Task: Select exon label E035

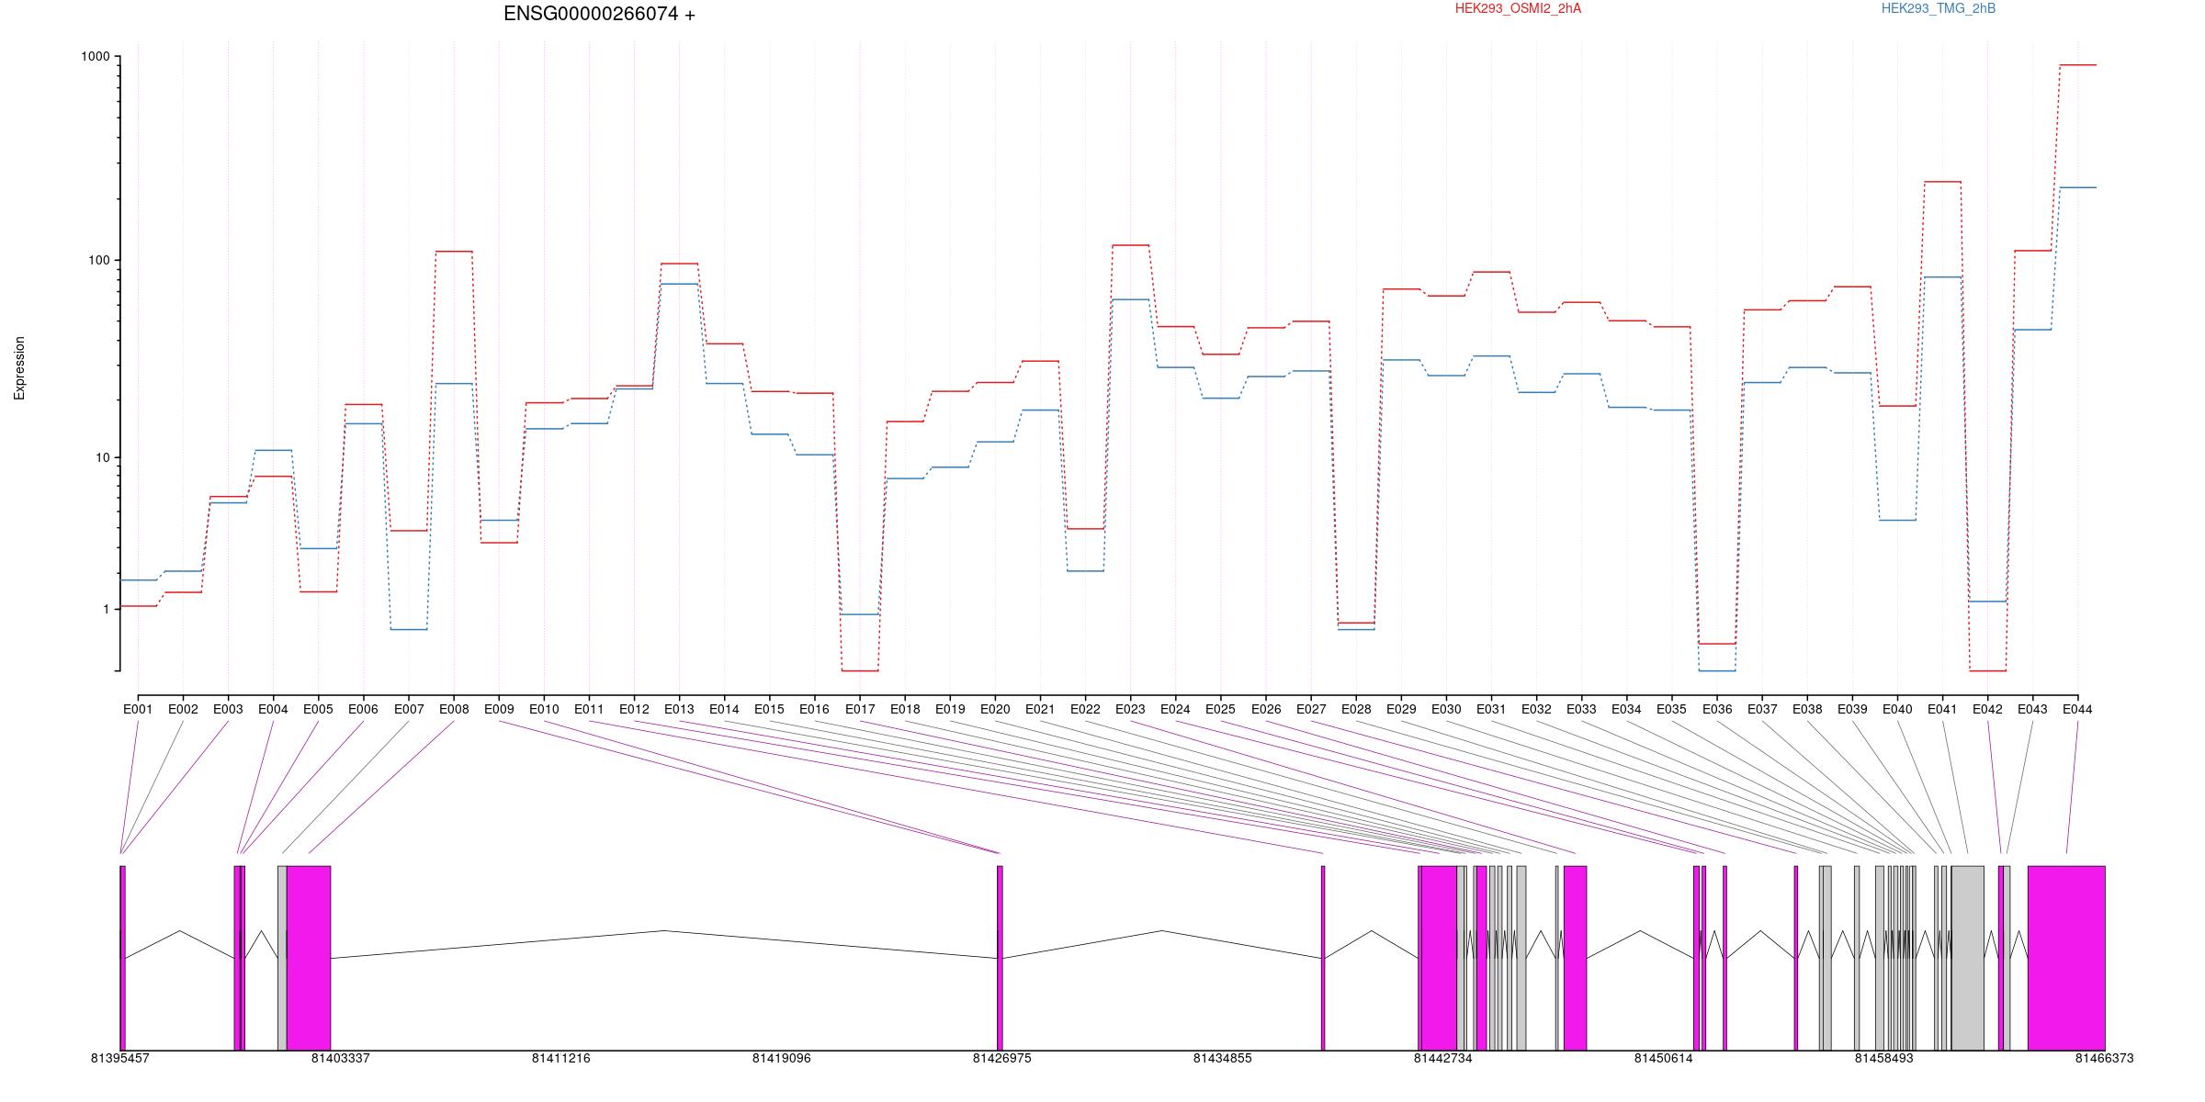Action: (1671, 709)
